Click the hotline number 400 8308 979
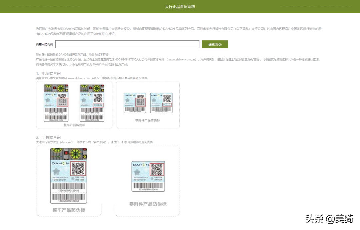This screenshot has height=230, width=360. (x=124, y=59)
